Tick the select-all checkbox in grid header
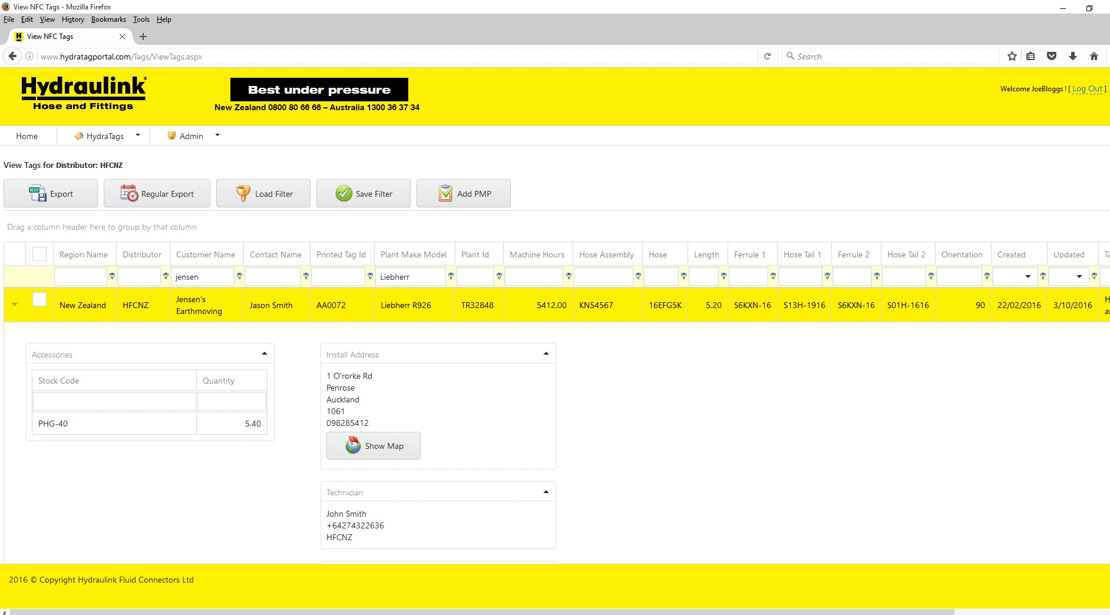 pos(39,254)
